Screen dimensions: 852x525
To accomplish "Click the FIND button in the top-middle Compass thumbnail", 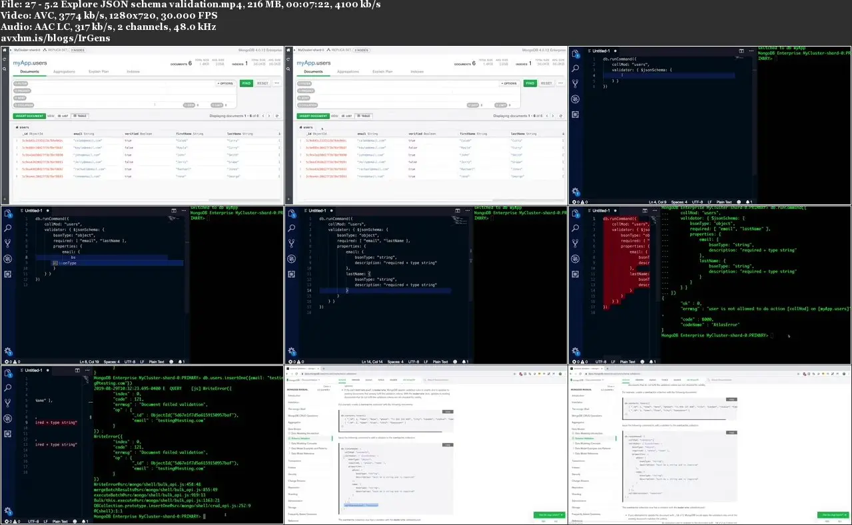I will coord(530,83).
